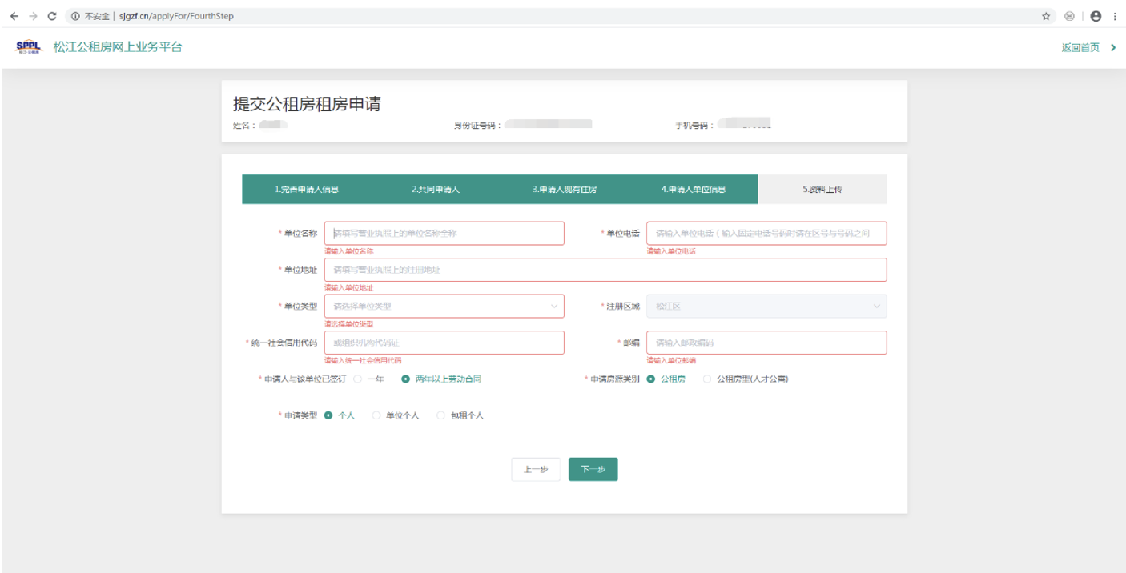Select 包租个人 application type
The image size is (1126, 573).
point(440,415)
